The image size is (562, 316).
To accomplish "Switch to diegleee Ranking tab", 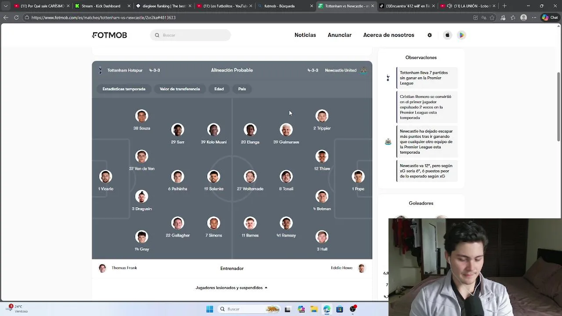I will (163, 6).
